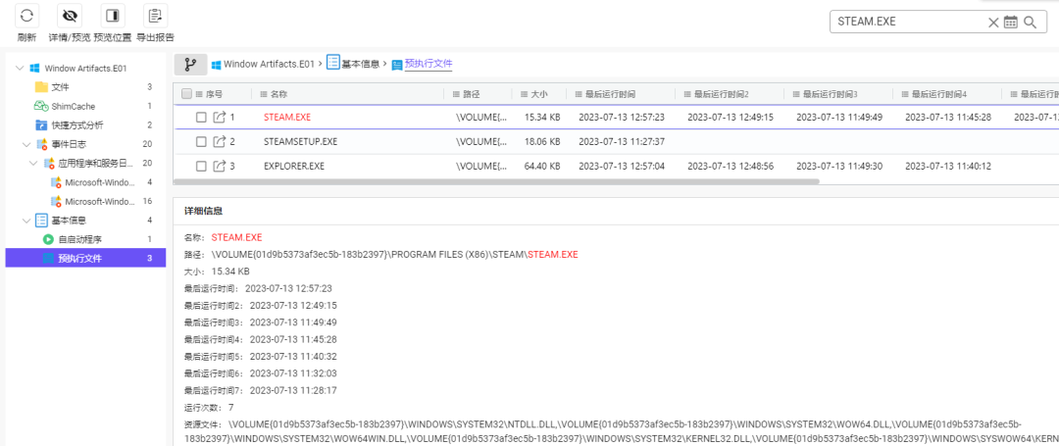Click the 快捷方式分析 folder icon
The height and width of the screenshot is (446, 1059).
pos(41,124)
